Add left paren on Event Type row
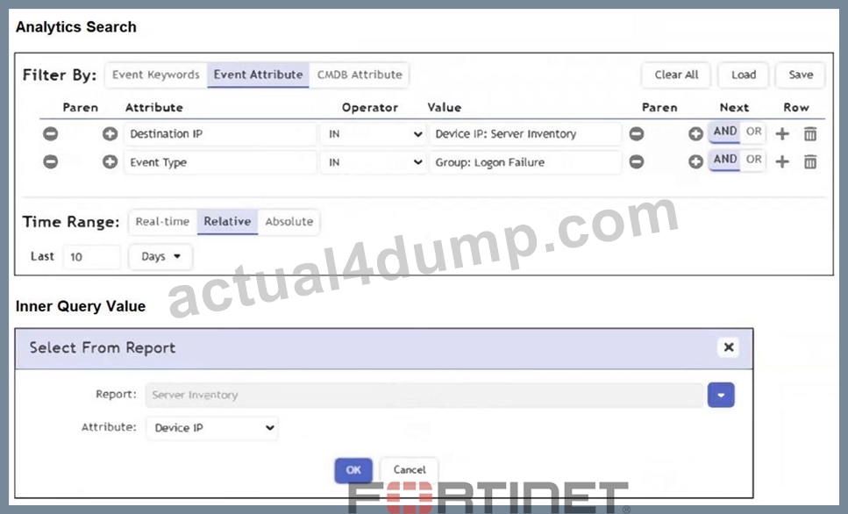This screenshot has width=848, height=514. point(110,161)
